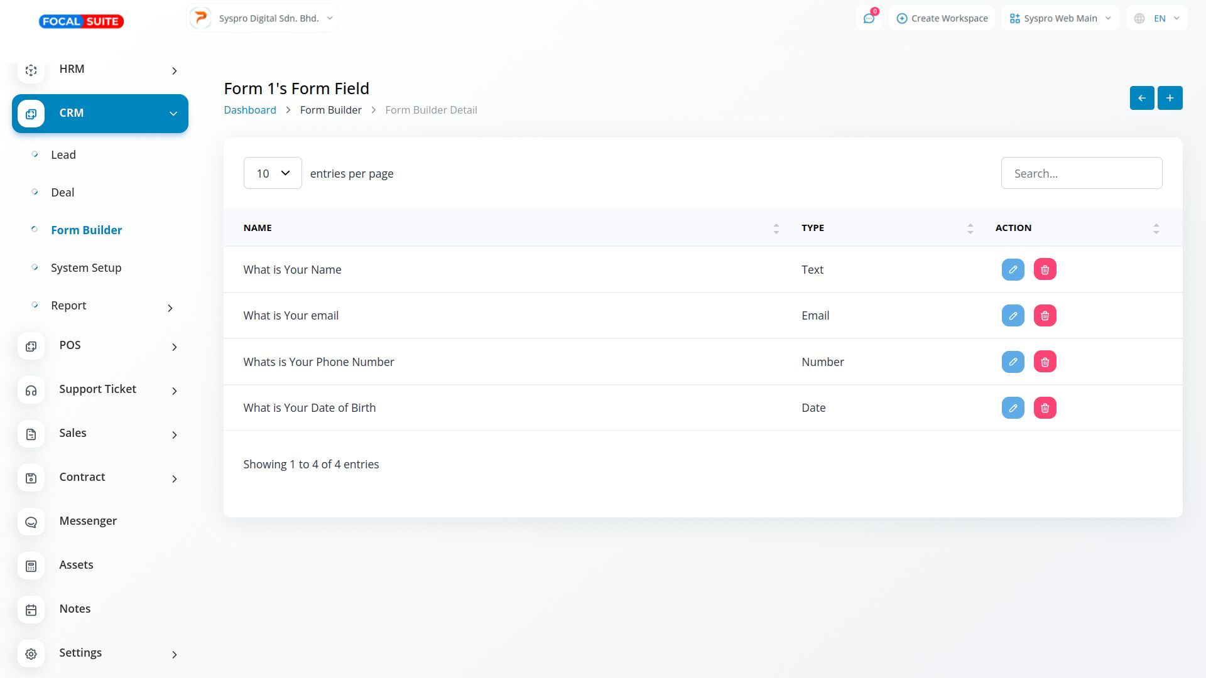Open Syspro Web Main workspace dropdown
The image size is (1206, 678).
pos(1060,18)
